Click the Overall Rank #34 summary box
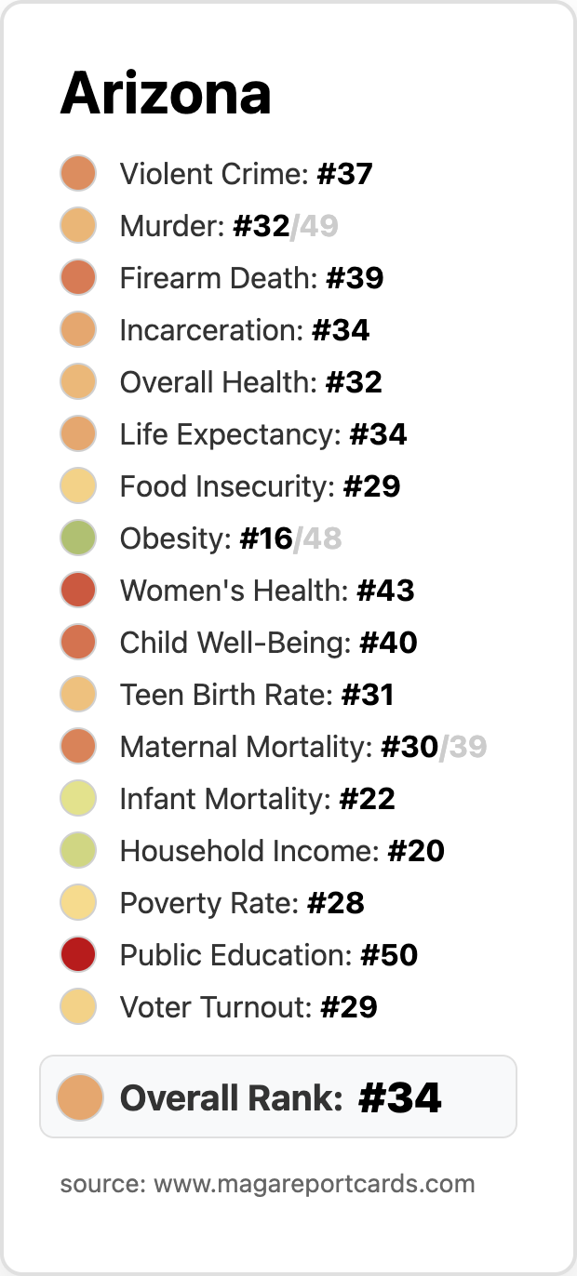Viewport: 577px width, 1276px height. [x=278, y=1097]
